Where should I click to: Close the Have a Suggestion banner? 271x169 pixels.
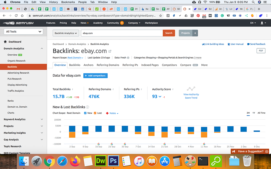coord(267,151)
